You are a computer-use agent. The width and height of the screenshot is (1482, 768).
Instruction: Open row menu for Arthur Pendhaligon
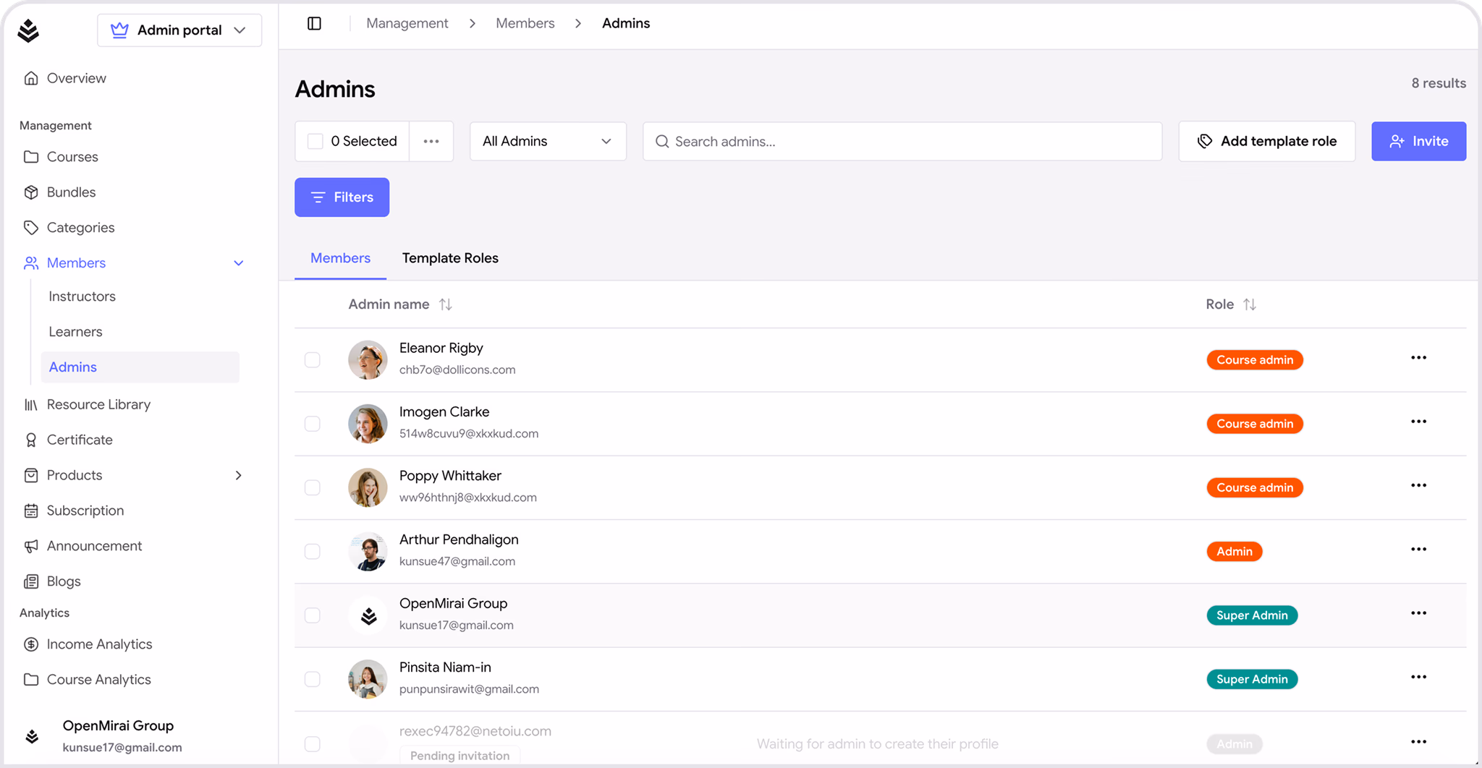point(1418,550)
